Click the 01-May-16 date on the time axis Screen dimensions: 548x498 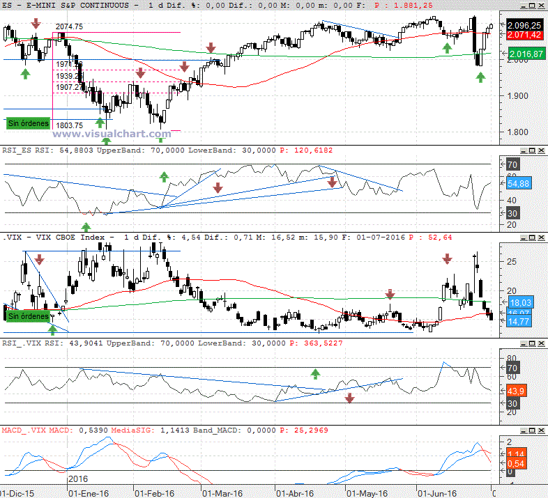367,493
